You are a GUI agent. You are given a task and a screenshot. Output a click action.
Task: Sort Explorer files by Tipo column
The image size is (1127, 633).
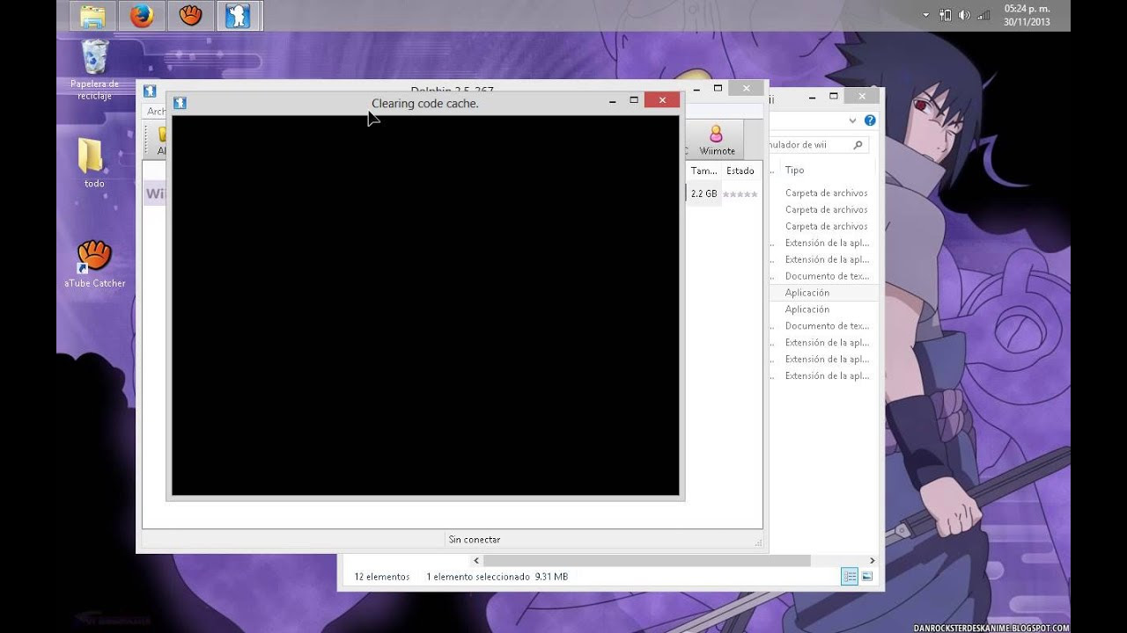point(794,171)
